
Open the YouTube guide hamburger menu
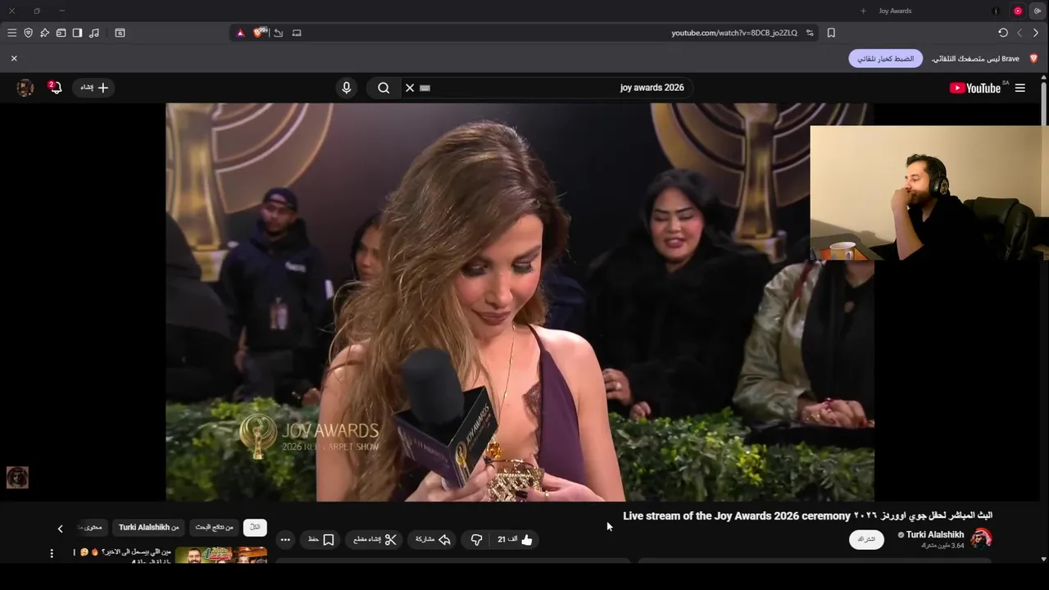click(1020, 88)
